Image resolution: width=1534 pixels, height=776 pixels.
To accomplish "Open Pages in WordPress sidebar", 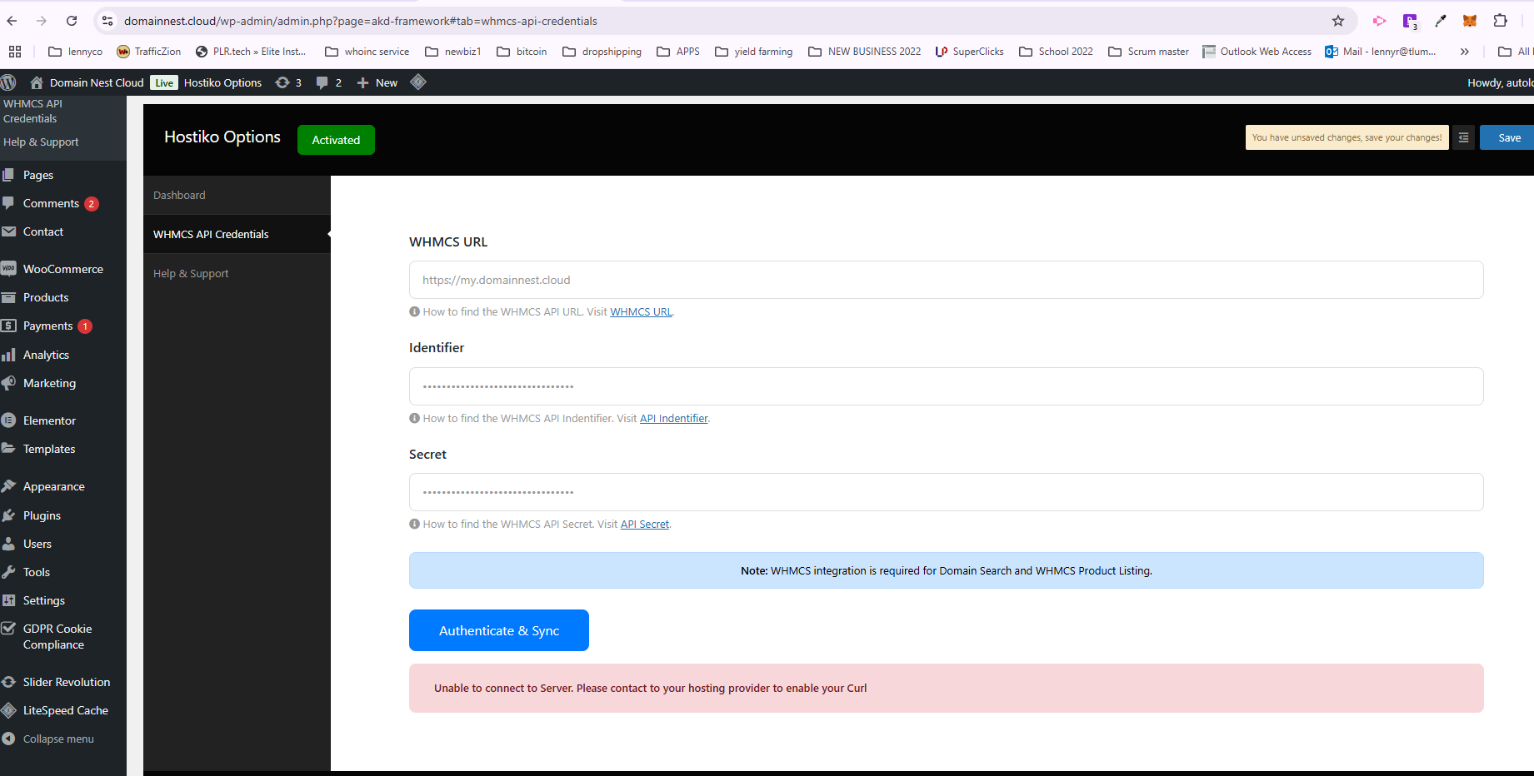I will (x=38, y=175).
